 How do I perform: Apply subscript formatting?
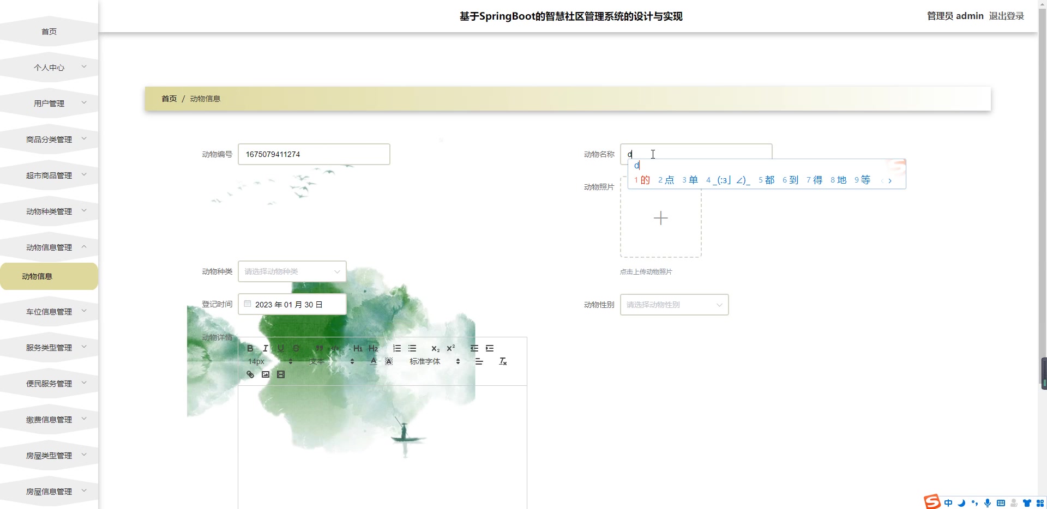[435, 348]
